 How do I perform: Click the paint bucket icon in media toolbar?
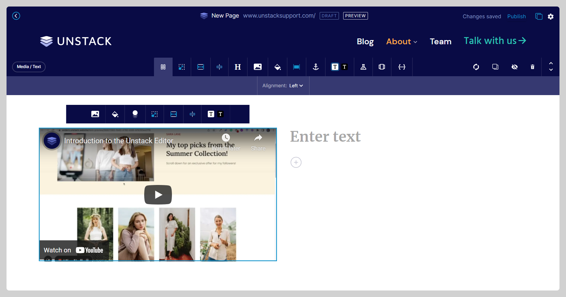[x=115, y=114]
